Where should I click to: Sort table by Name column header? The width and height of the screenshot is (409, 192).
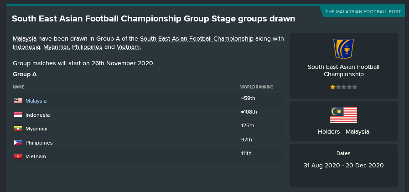[19, 87]
